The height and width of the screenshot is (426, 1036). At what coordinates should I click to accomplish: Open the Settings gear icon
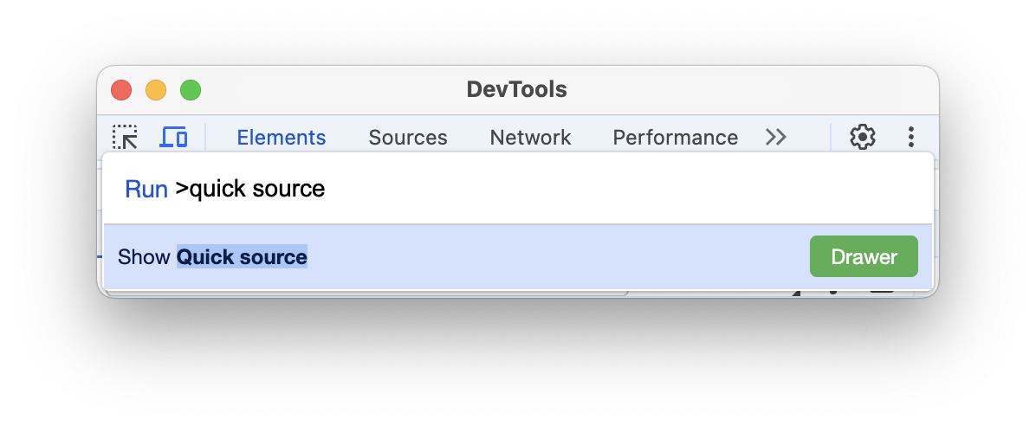862,137
